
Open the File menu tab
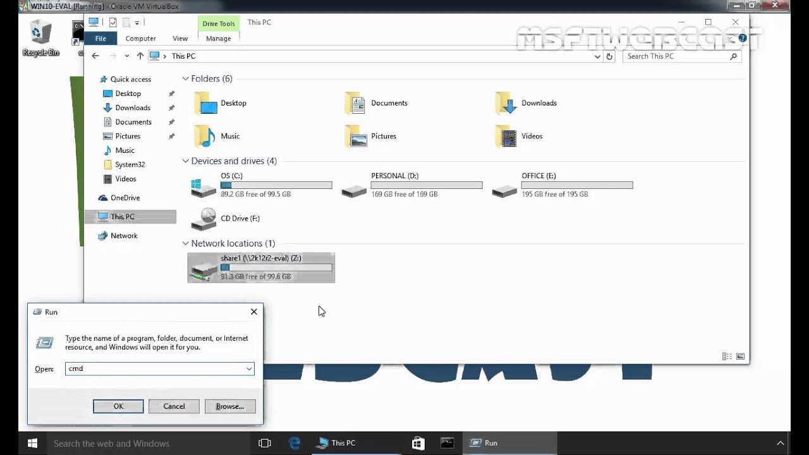(100, 39)
